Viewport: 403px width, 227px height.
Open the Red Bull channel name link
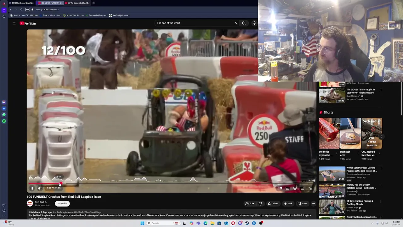pyautogui.click(x=39, y=202)
